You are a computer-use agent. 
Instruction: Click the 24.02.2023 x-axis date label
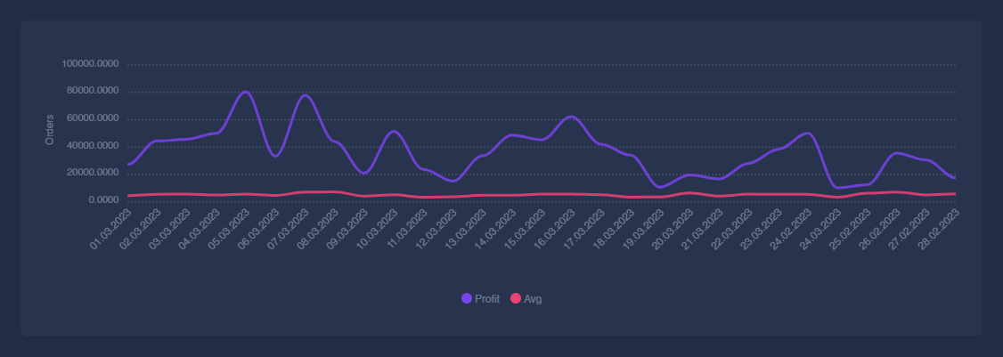pos(791,230)
